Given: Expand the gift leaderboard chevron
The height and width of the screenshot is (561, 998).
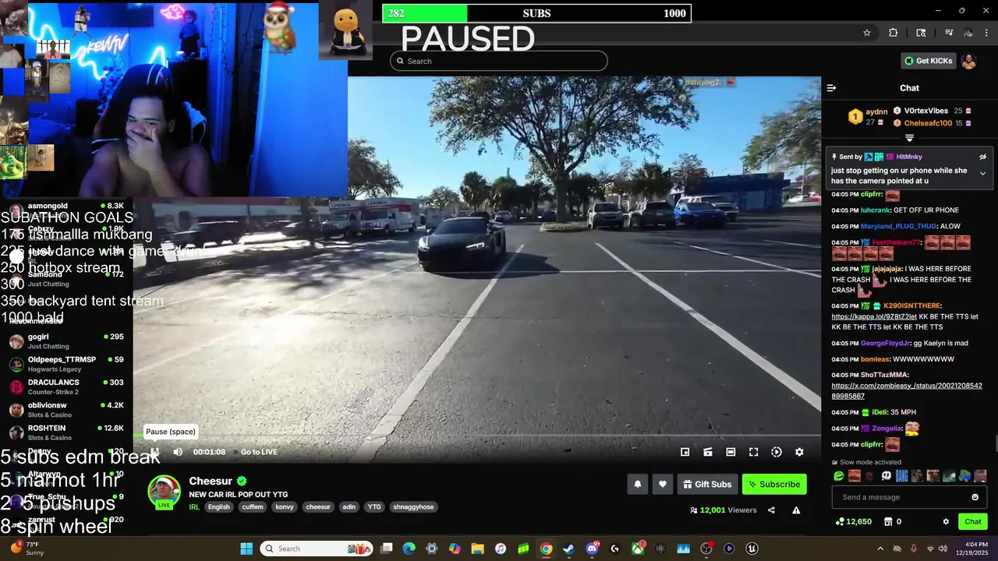Looking at the screenshot, I should 909,138.
